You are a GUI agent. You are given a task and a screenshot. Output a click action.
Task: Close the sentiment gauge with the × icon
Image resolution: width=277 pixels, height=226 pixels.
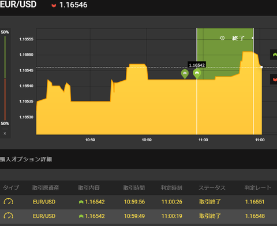(5, 133)
